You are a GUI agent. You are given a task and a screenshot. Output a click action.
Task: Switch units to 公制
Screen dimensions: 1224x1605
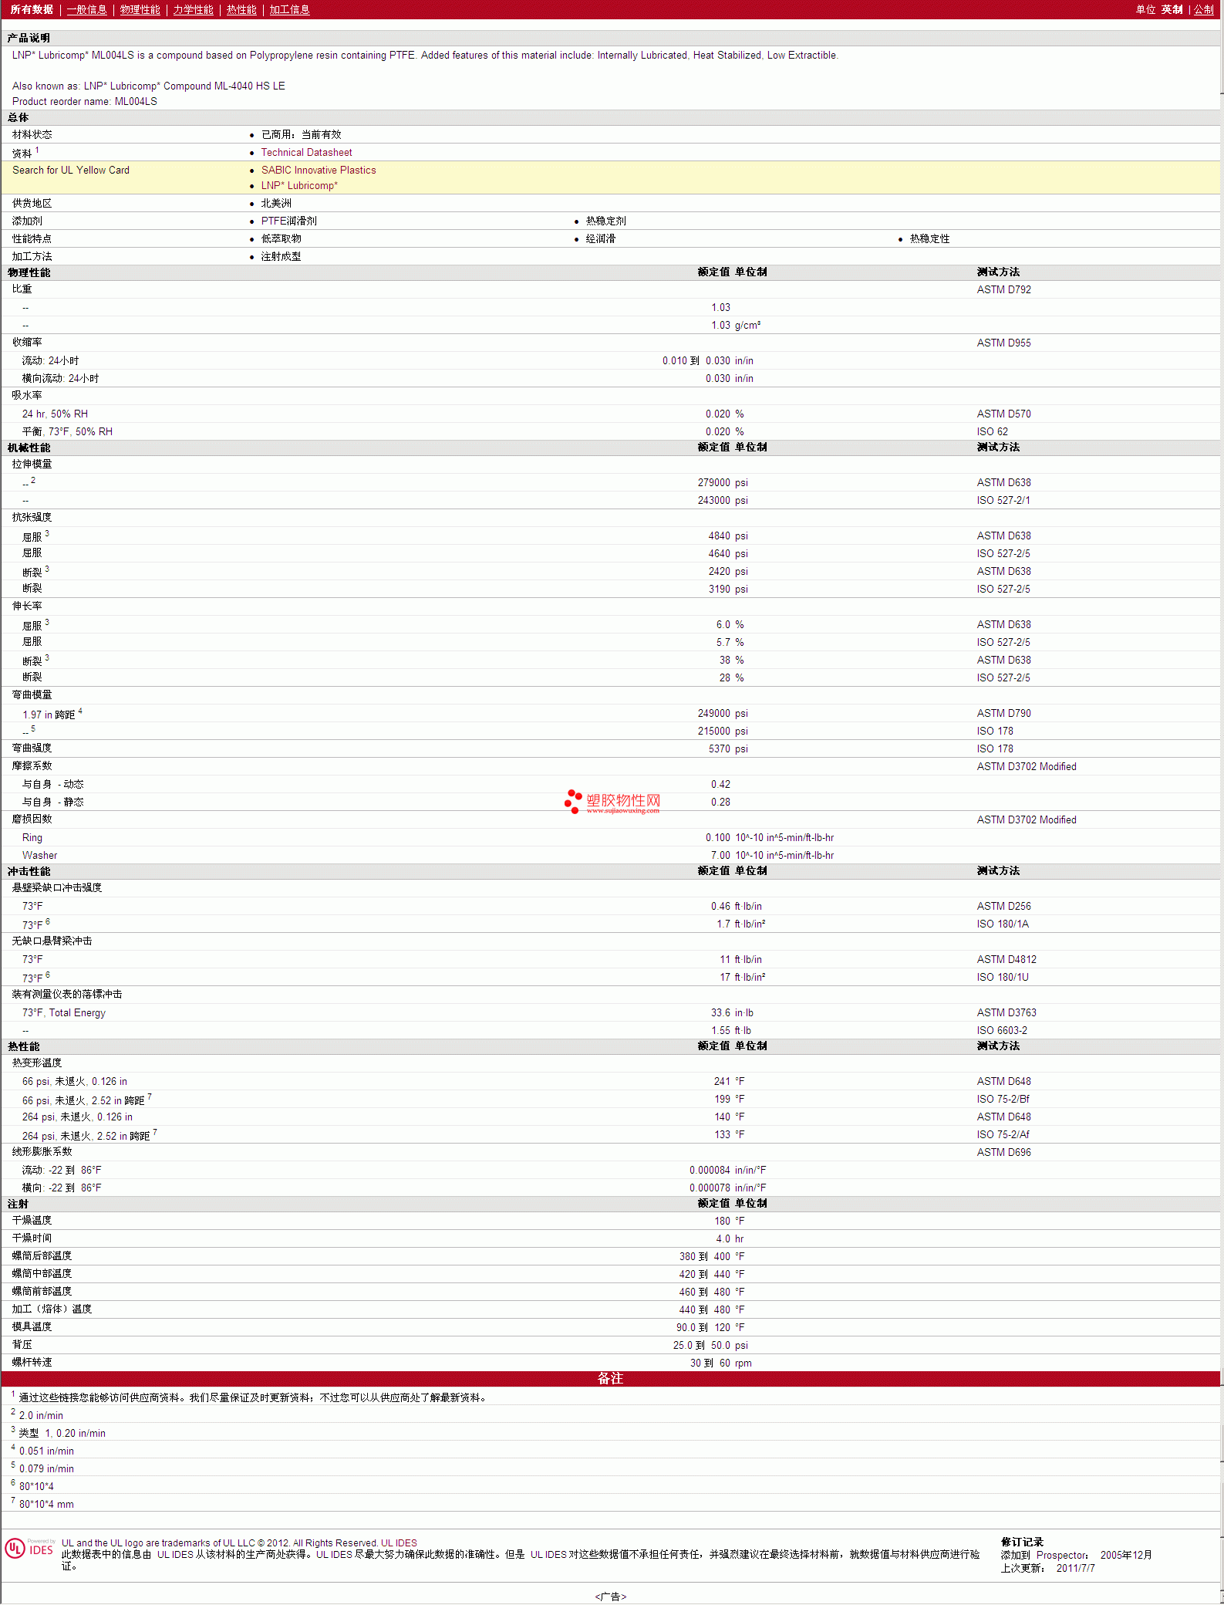point(1204,10)
